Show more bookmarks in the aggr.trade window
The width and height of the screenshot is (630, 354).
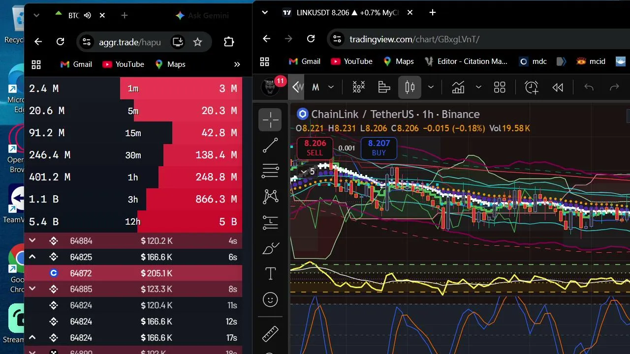(237, 64)
